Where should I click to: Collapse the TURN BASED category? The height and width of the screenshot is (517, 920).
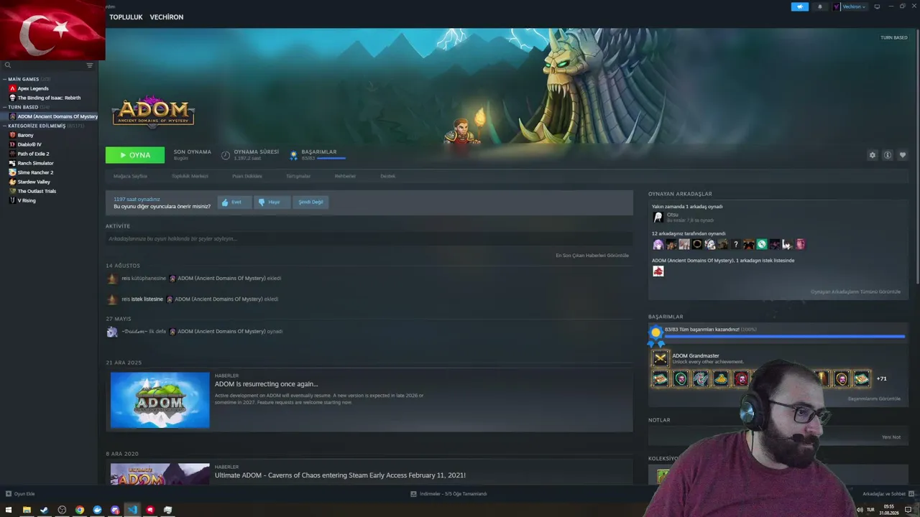[x=4, y=107]
